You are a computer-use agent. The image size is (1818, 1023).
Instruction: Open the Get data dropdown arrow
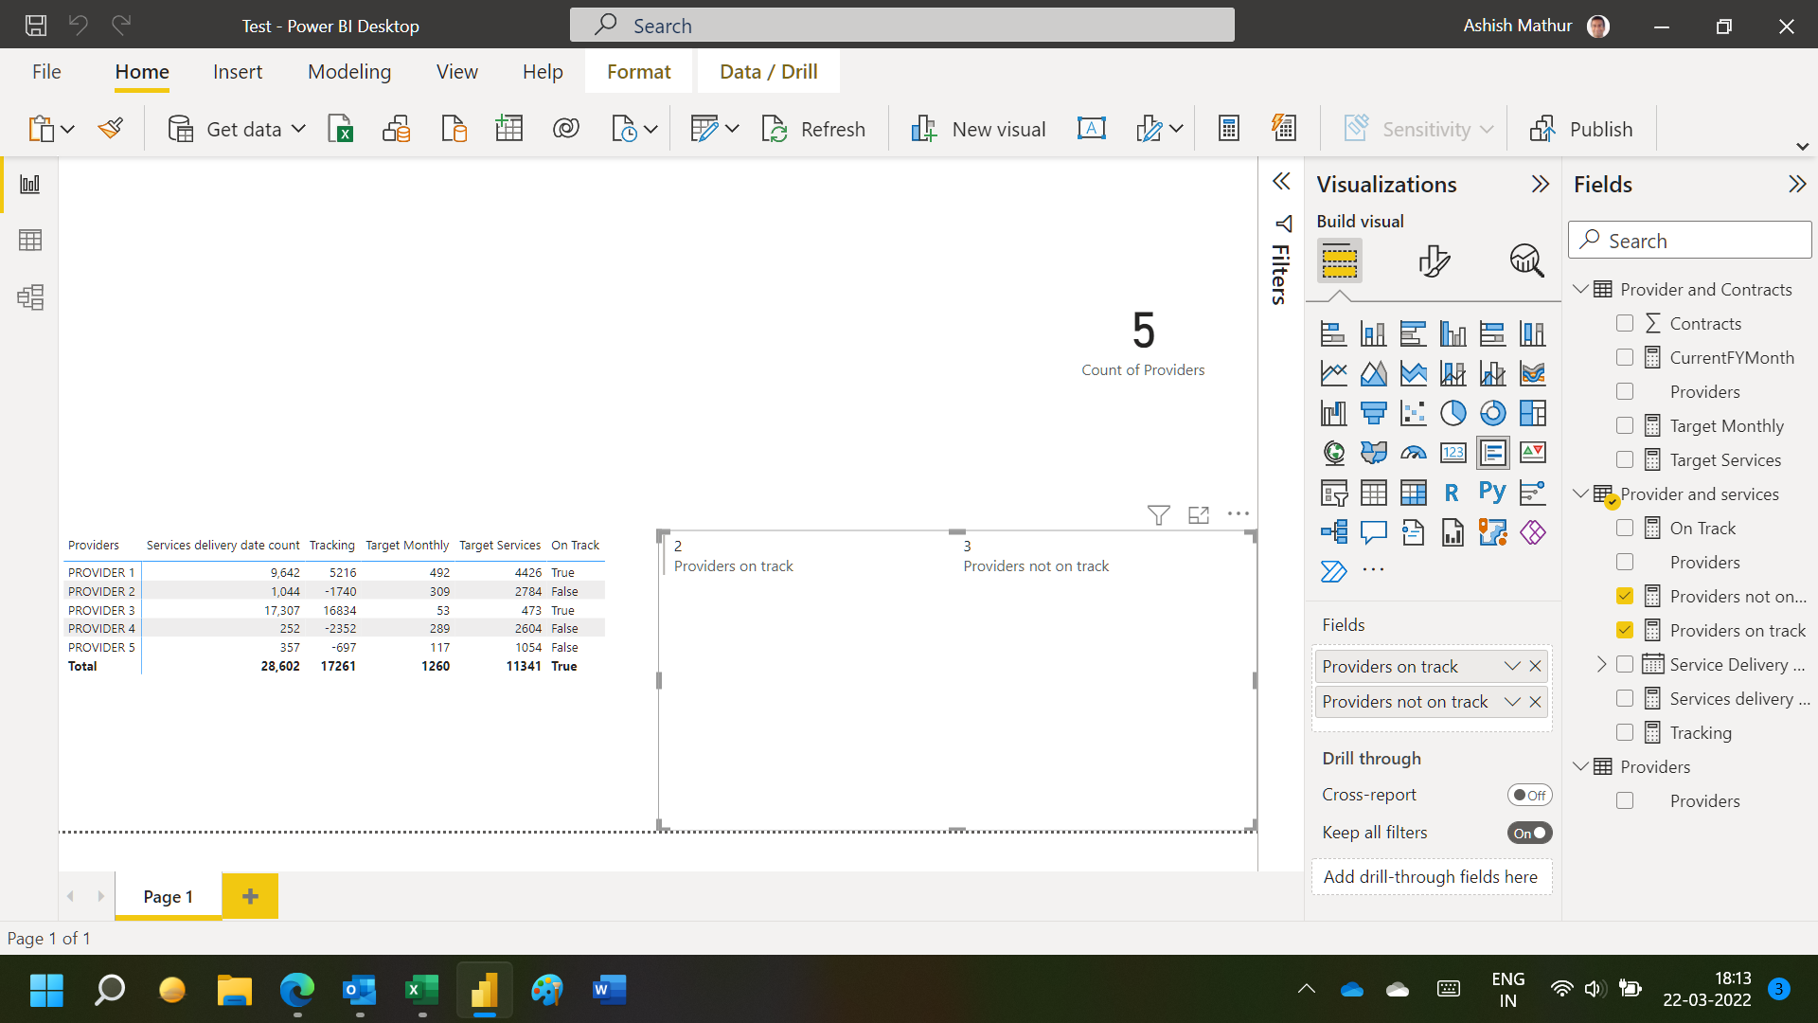point(298,129)
